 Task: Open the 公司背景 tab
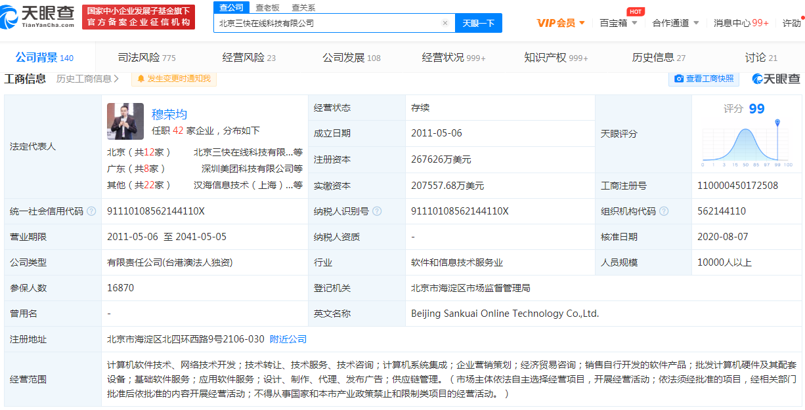(x=45, y=58)
